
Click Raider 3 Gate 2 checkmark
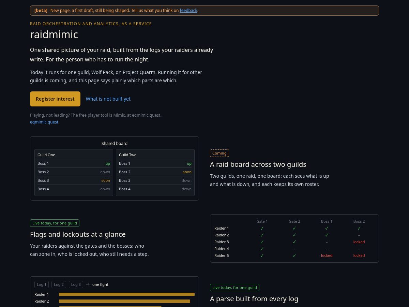pos(294,242)
